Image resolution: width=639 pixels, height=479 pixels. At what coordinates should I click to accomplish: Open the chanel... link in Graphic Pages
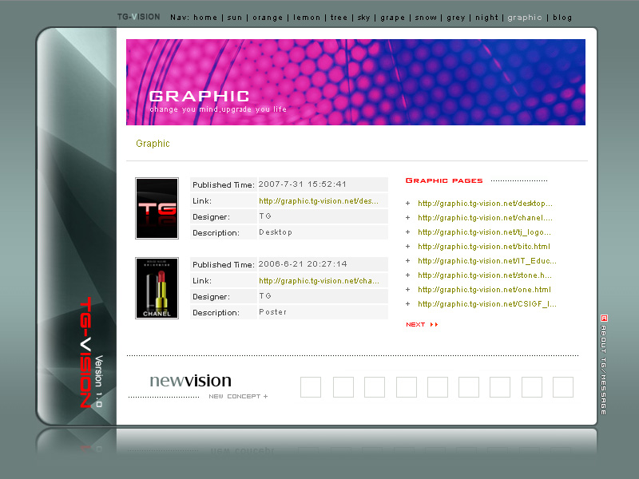pyautogui.click(x=485, y=217)
